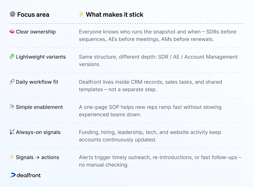This screenshot has width=254, height=187.
Task: Select the Lightweight variants row label
Action: pos(41,57)
